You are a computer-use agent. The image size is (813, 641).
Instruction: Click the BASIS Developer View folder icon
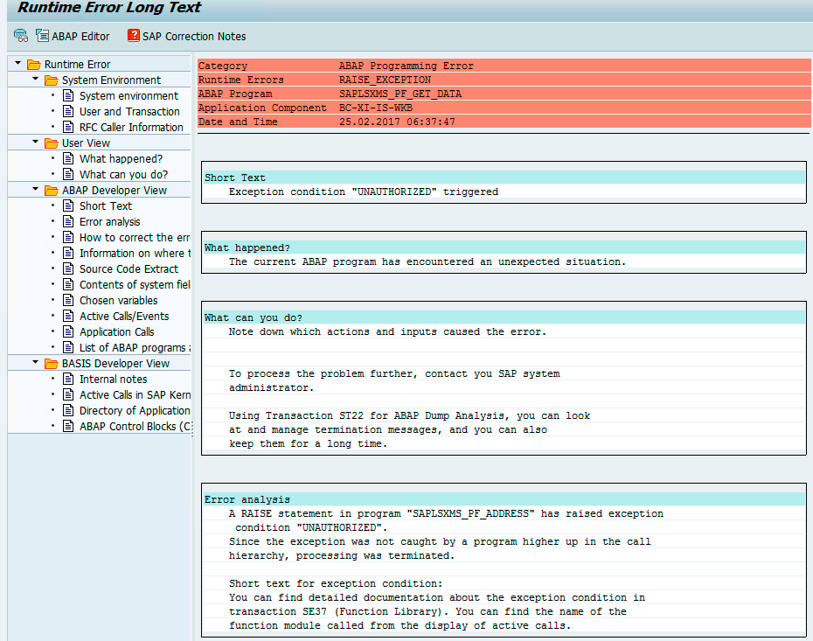(x=52, y=364)
